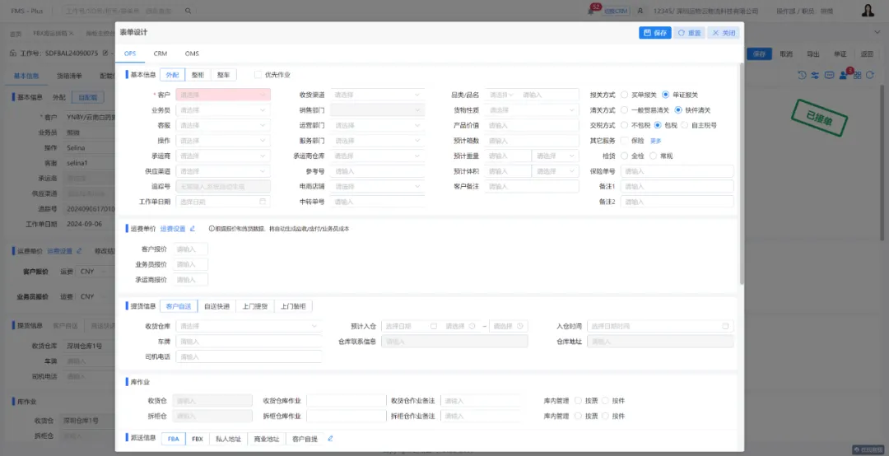Click refresh icon at background toolbar right
The height and width of the screenshot is (456, 889).
(x=870, y=75)
